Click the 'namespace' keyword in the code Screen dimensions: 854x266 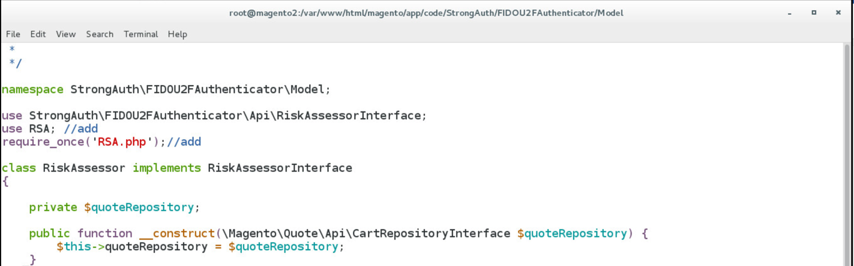coord(32,90)
